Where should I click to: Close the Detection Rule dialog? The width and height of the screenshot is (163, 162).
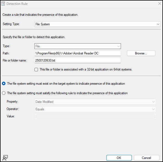pyautogui.click(x=159, y=4)
